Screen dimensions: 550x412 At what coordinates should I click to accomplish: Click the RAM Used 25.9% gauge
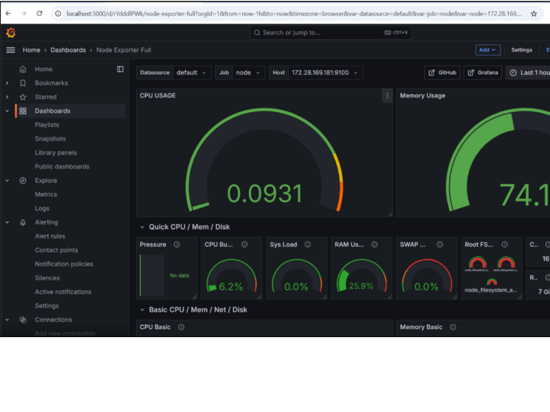click(x=362, y=276)
